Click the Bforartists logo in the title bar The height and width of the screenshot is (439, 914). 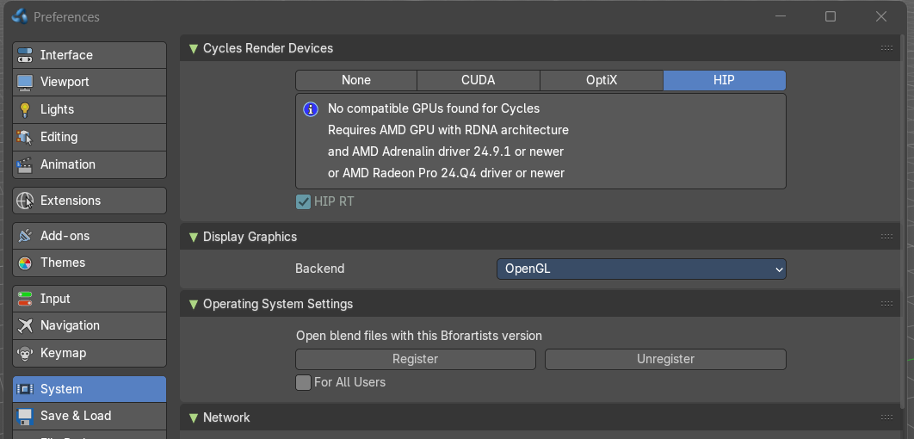19,16
